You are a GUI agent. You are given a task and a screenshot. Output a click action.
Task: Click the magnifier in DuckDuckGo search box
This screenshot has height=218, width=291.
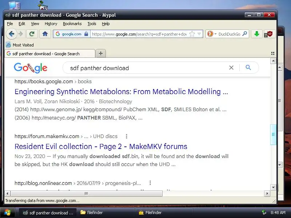point(245,34)
